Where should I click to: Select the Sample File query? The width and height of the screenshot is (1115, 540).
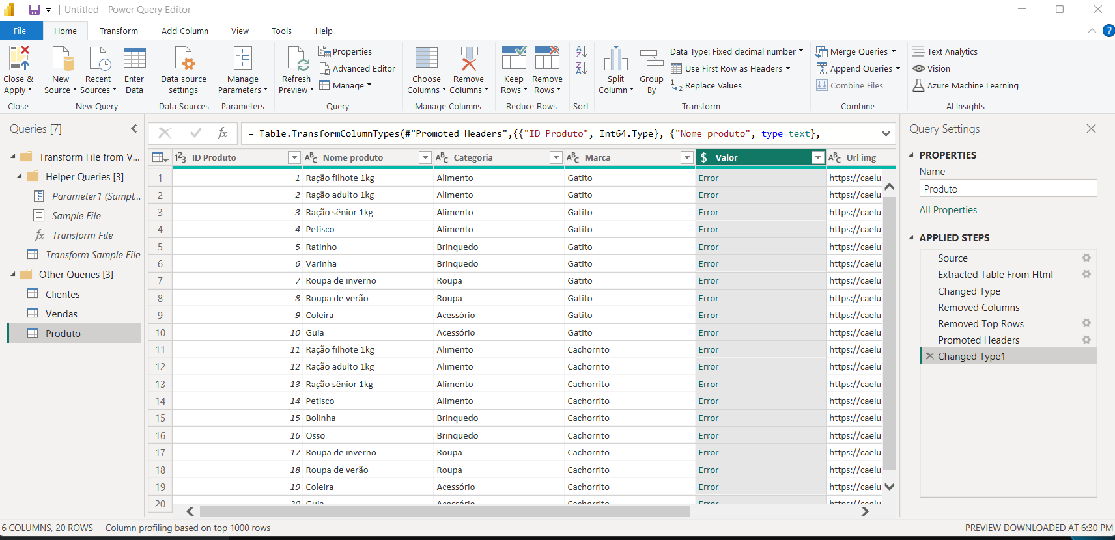[76, 215]
